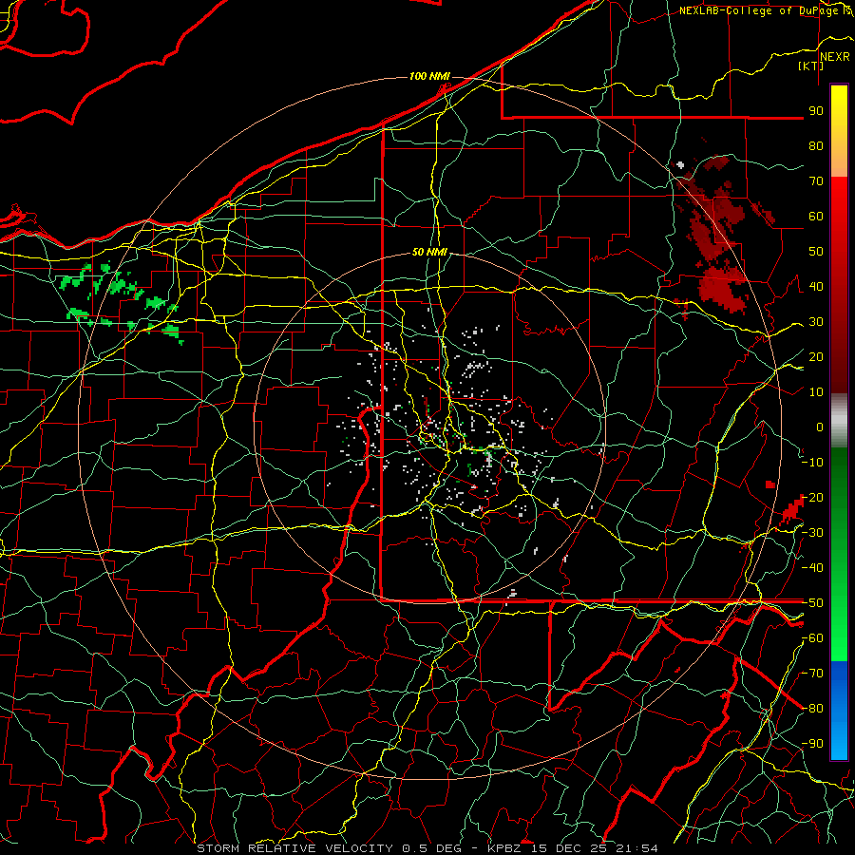Click the positive "50" scale value
The width and height of the screenshot is (855, 855).
[816, 252]
